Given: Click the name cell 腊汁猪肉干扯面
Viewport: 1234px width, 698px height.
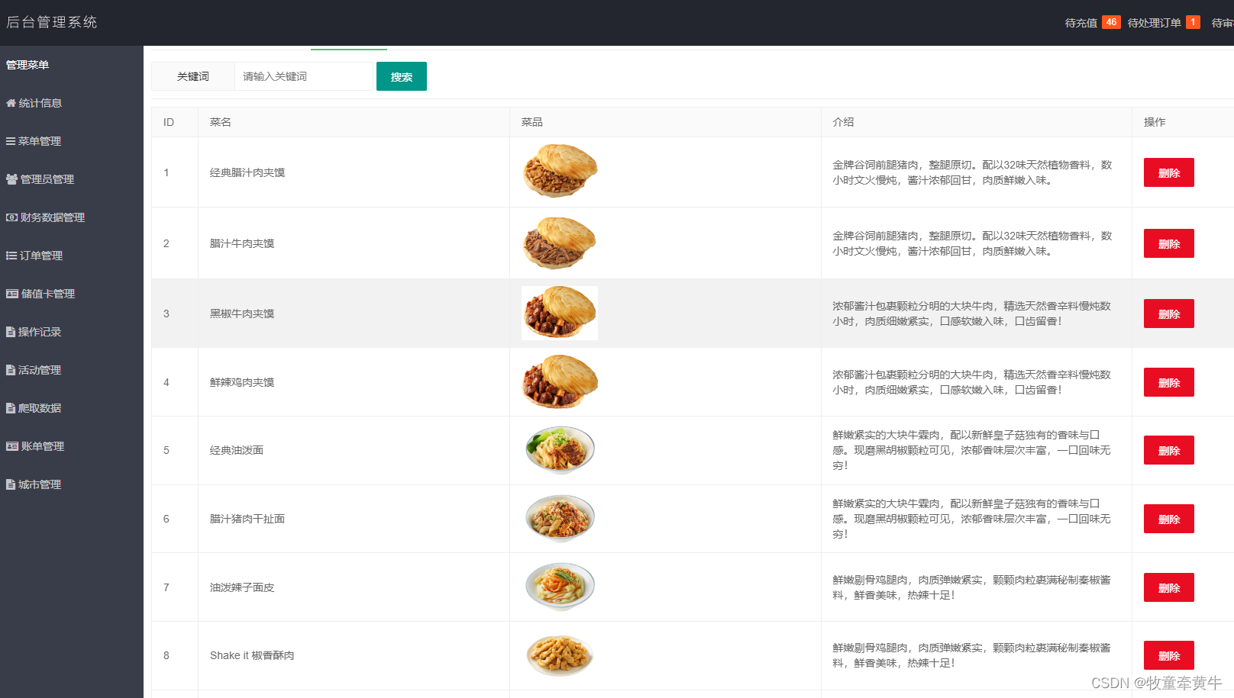Looking at the screenshot, I should 247,519.
